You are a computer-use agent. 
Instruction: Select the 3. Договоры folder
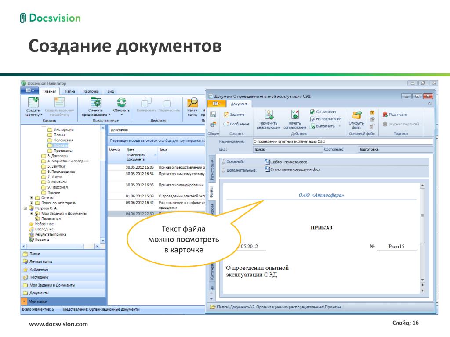point(55,156)
